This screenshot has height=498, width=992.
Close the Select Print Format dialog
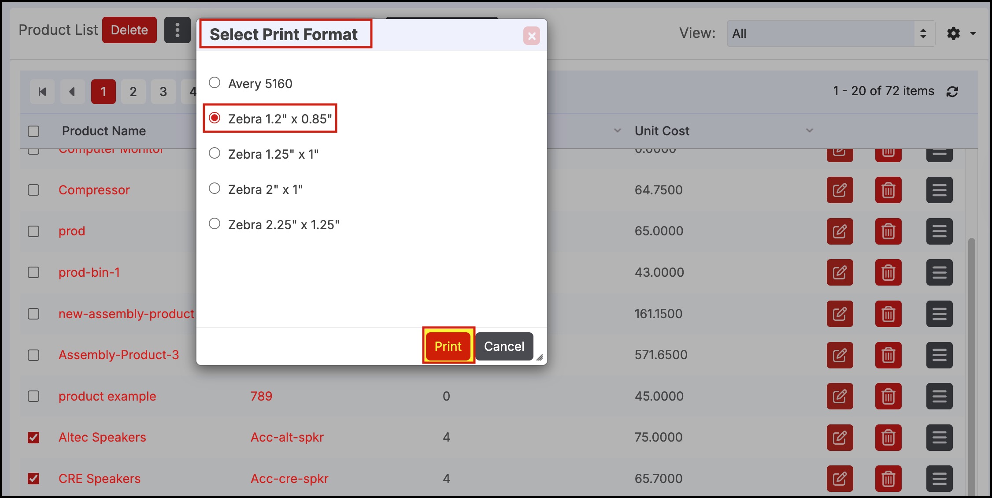click(532, 36)
